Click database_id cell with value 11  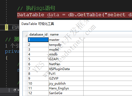(38, 88)
